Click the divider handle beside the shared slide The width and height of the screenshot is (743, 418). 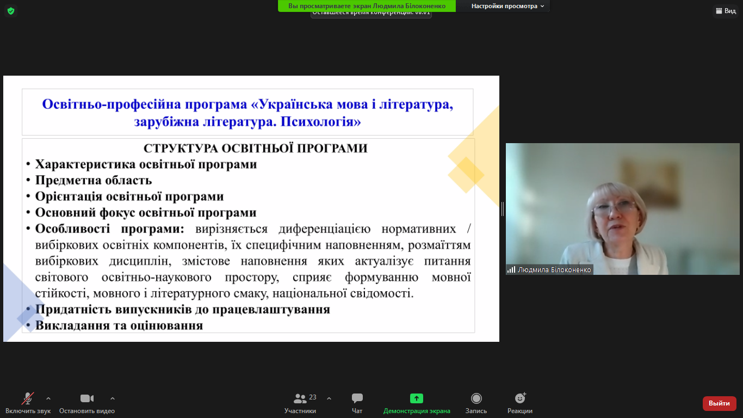tap(503, 209)
